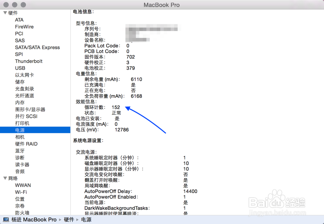Click the 剩余电量 value 6110
The image size is (324, 224).
(x=136, y=79)
